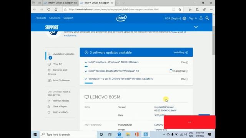Show hidden tray icons chevron

(164, 135)
